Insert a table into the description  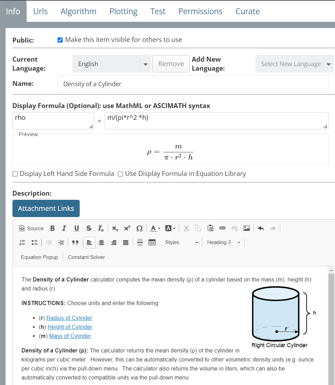[152, 242]
